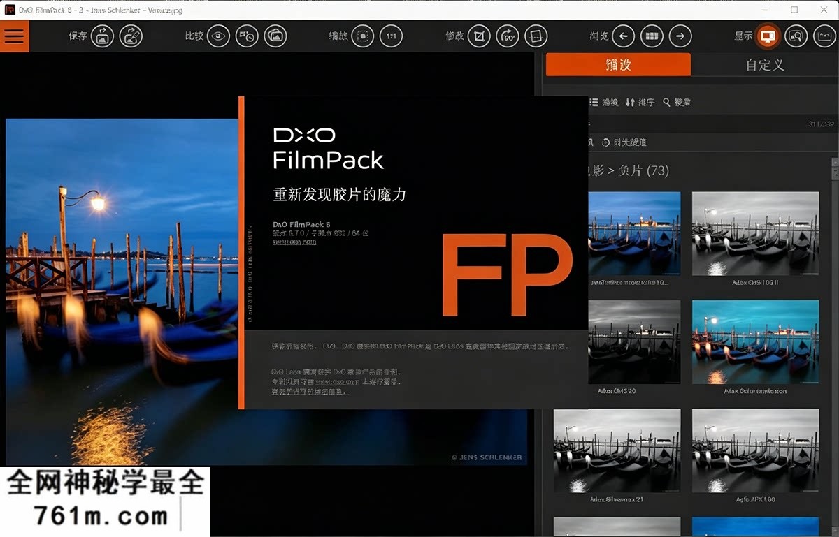
Task: Select the Agfa APX 100 preset thumbnail
Action: point(755,450)
